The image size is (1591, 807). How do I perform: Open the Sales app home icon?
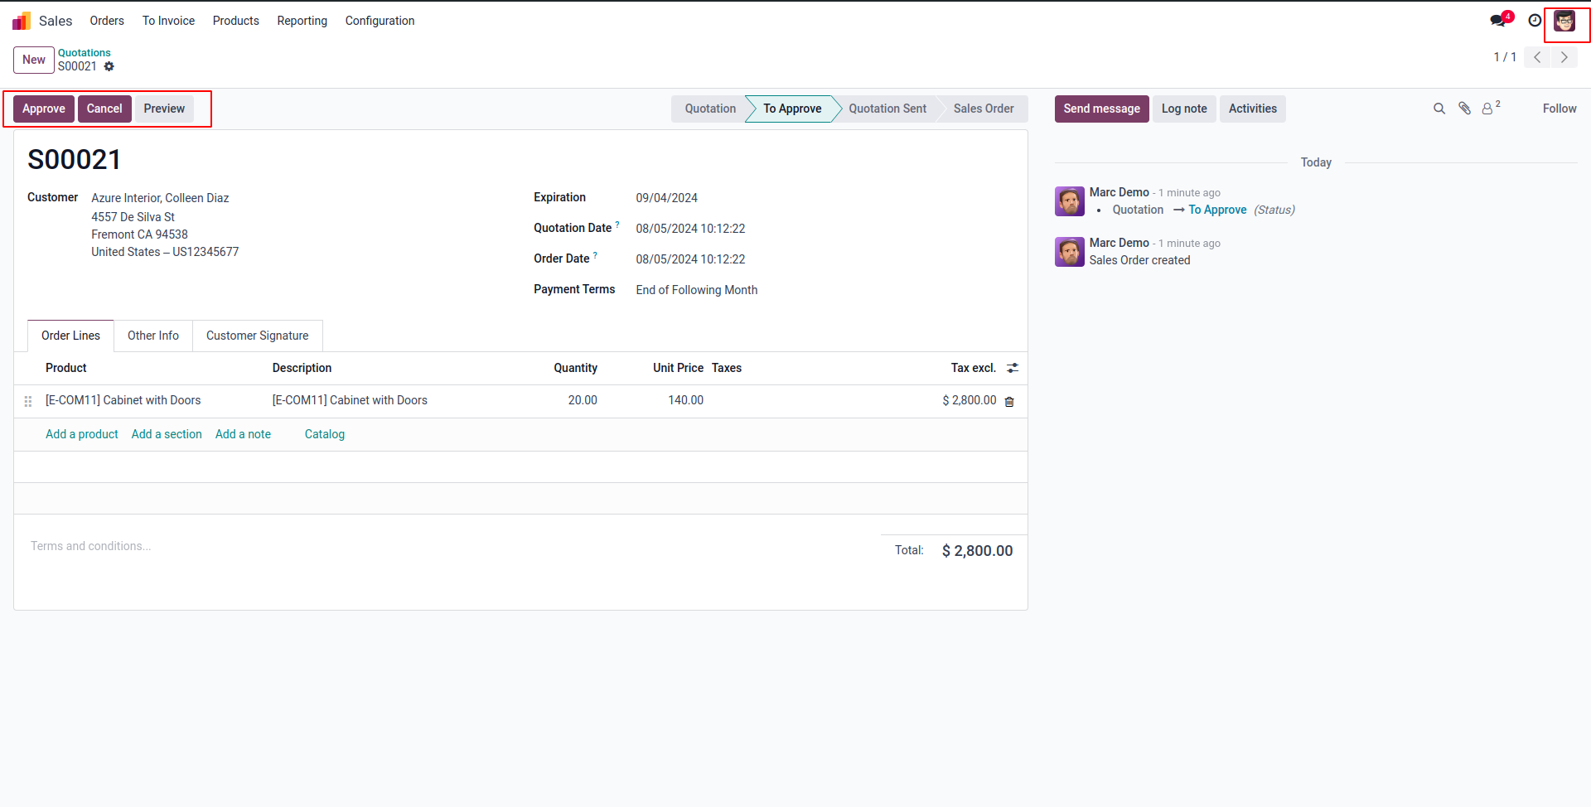tap(22, 21)
